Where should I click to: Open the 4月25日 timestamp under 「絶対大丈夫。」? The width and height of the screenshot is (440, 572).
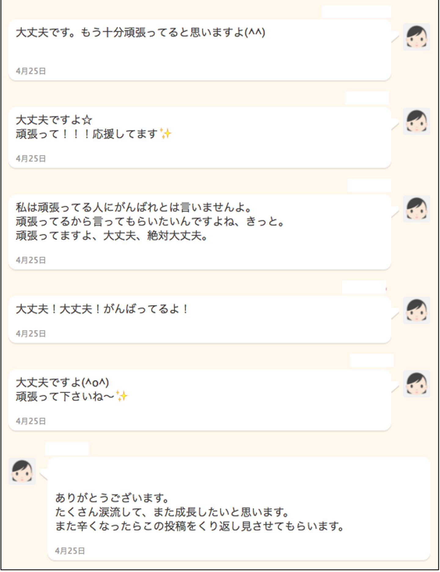point(31,260)
